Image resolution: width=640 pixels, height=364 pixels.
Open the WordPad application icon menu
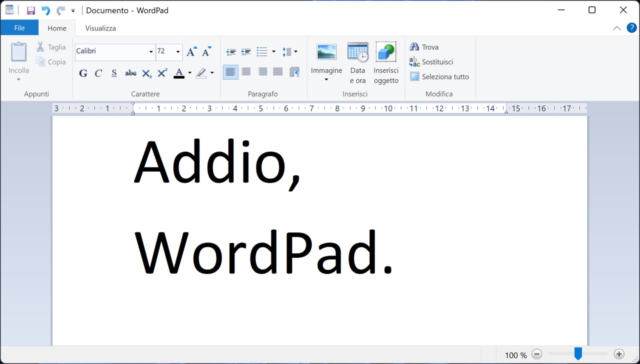click(x=9, y=10)
